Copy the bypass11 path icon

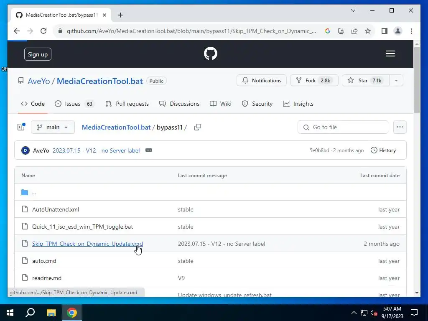(198, 127)
